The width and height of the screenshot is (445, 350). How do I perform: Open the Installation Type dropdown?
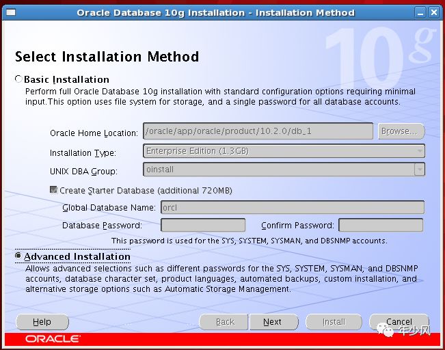click(x=284, y=151)
